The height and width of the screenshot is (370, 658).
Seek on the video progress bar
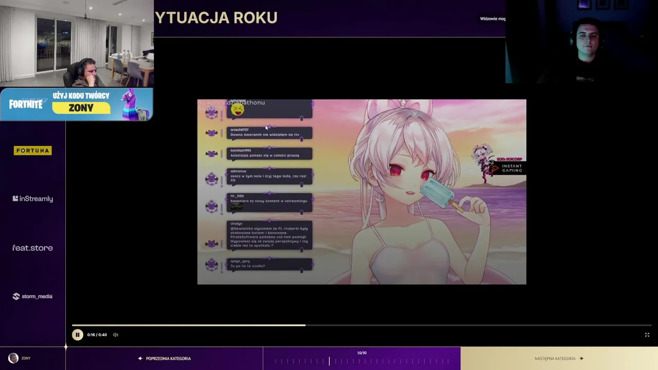[x=361, y=325]
